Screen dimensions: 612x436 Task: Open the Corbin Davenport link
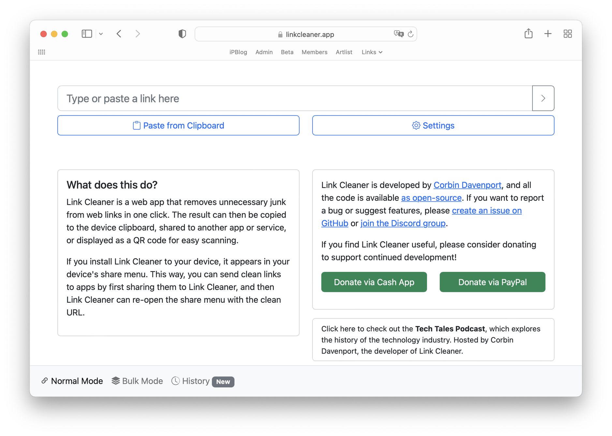(x=467, y=185)
